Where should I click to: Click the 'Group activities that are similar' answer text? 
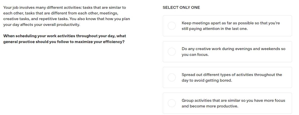(233, 103)
